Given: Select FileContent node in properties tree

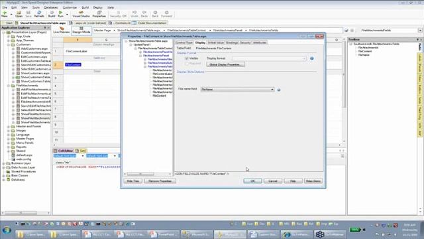Looking at the screenshot, I should (x=159, y=96).
